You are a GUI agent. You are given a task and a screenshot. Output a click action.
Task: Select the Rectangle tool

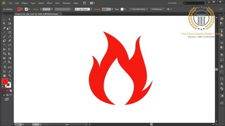pyautogui.click(x=9, y=32)
